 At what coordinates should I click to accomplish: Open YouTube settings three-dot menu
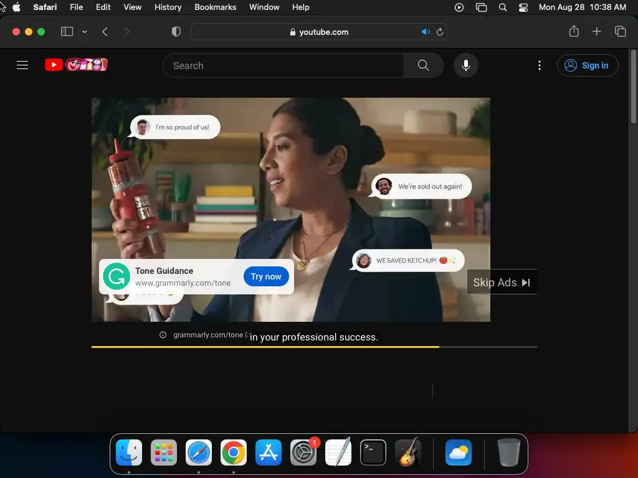(x=540, y=65)
